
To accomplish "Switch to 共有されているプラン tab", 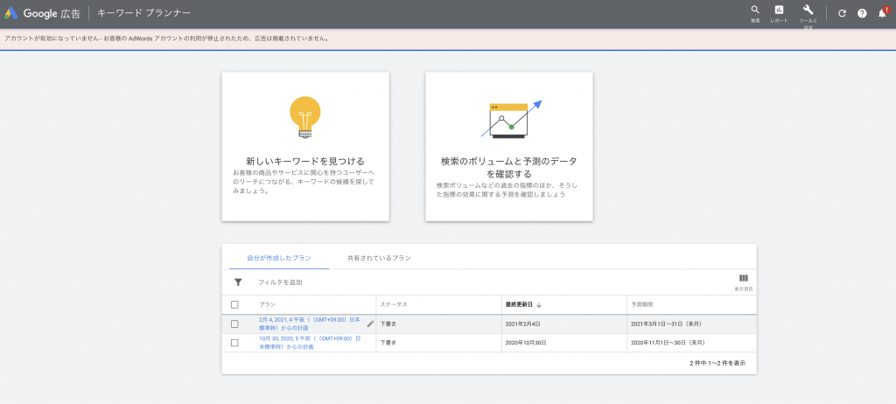I will coord(379,258).
